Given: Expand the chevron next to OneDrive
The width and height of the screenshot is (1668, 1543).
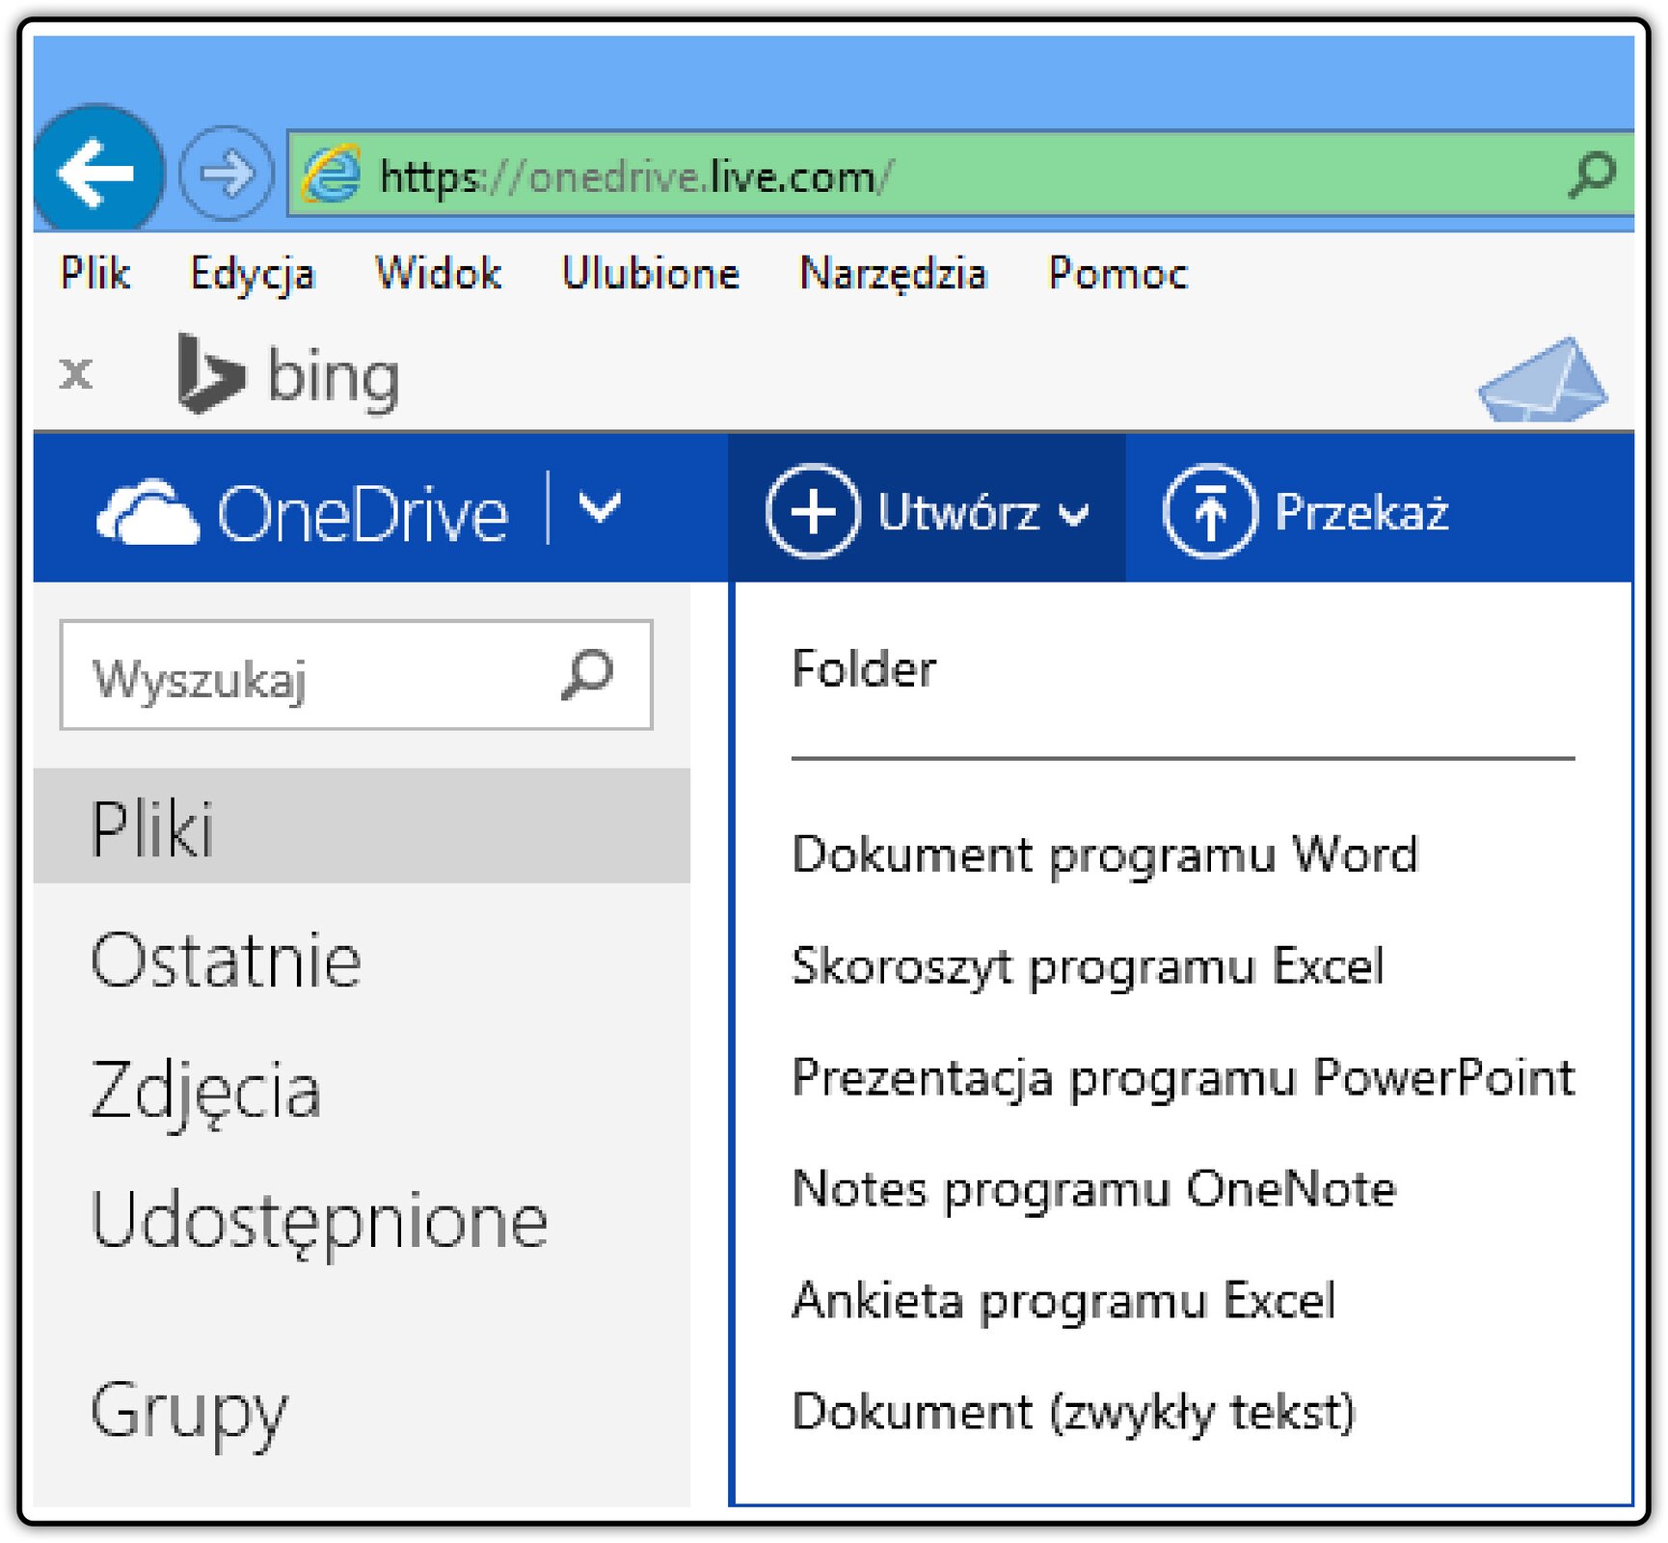Looking at the screenshot, I should (x=600, y=506).
